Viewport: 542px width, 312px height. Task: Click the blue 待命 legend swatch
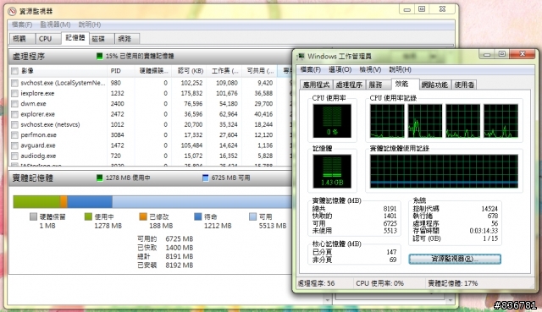(x=197, y=216)
